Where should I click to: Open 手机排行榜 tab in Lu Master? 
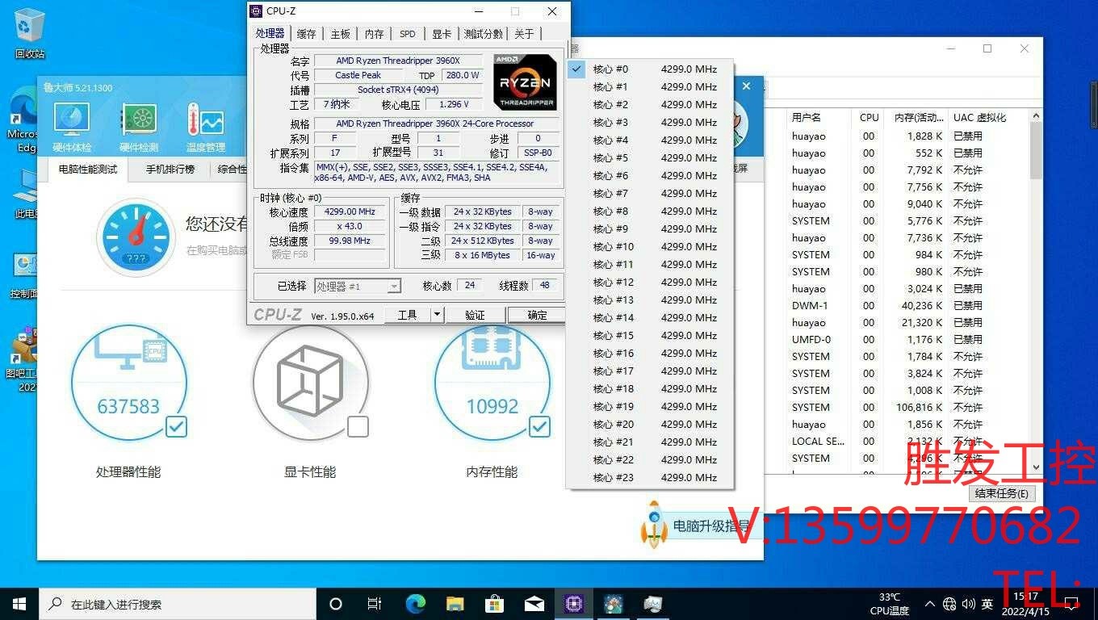pos(170,169)
